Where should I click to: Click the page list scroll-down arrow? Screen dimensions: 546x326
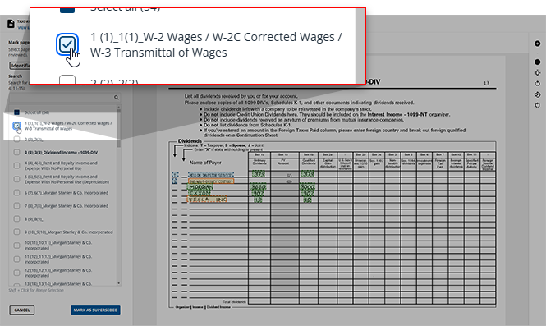pyautogui.click(x=119, y=283)
